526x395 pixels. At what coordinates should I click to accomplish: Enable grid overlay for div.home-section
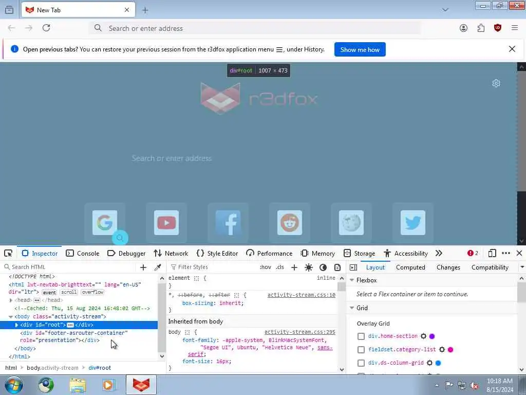(x=361, y=336)
